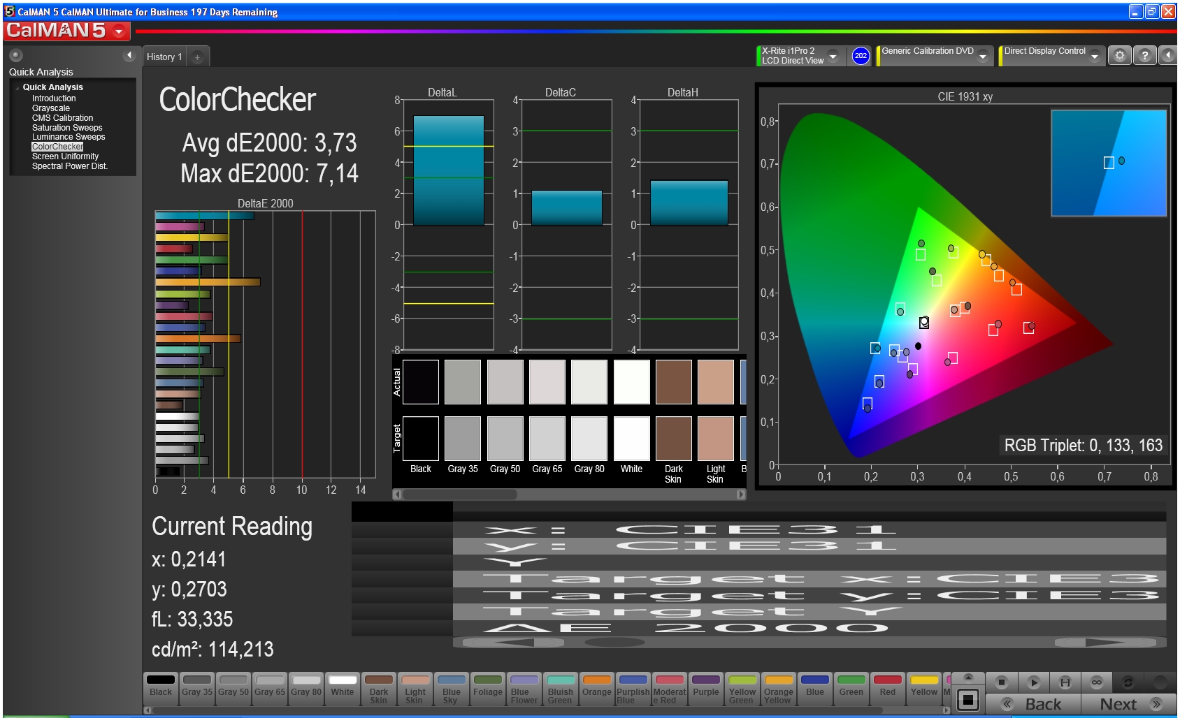Select the Purplish Blue swatch button
The height and width of the screenshot is (718, 1180).
pos(633,689)
